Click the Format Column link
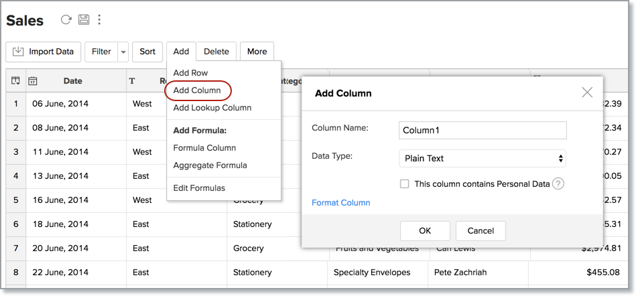Image resolution: width=636 pixels, height=296 pixels. (340, 203)
